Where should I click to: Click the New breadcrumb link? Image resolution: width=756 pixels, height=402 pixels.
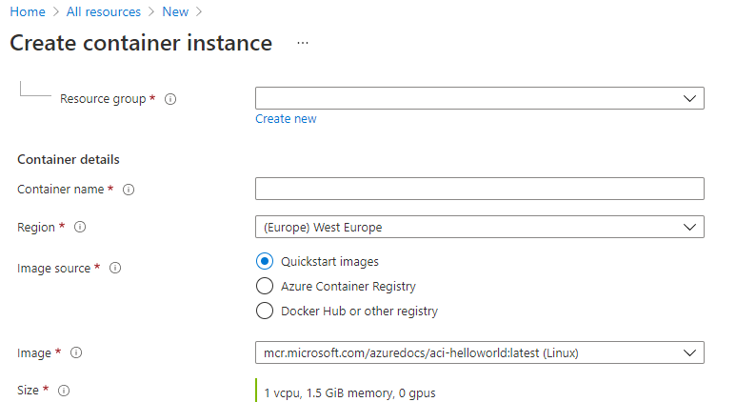tap(175, 11)
